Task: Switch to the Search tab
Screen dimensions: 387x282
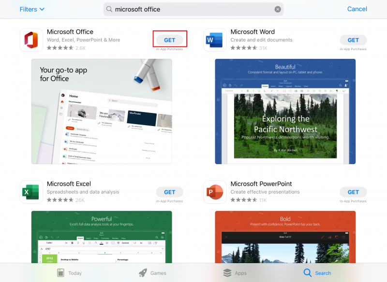Action: click(317, 272)
